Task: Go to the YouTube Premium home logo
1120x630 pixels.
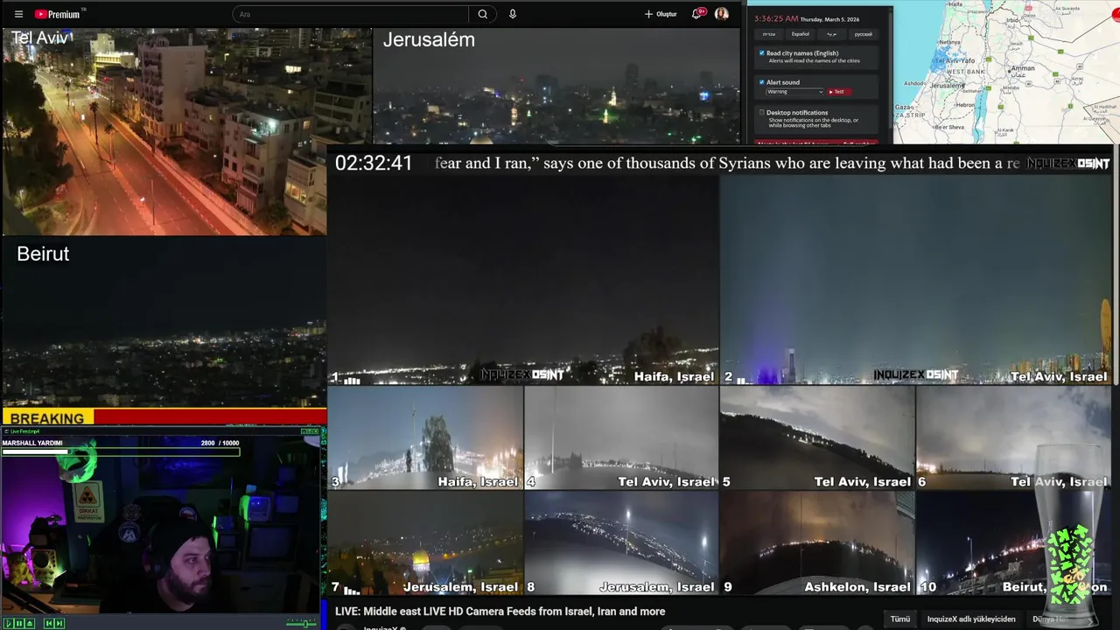Action: (x=58, y=14)
